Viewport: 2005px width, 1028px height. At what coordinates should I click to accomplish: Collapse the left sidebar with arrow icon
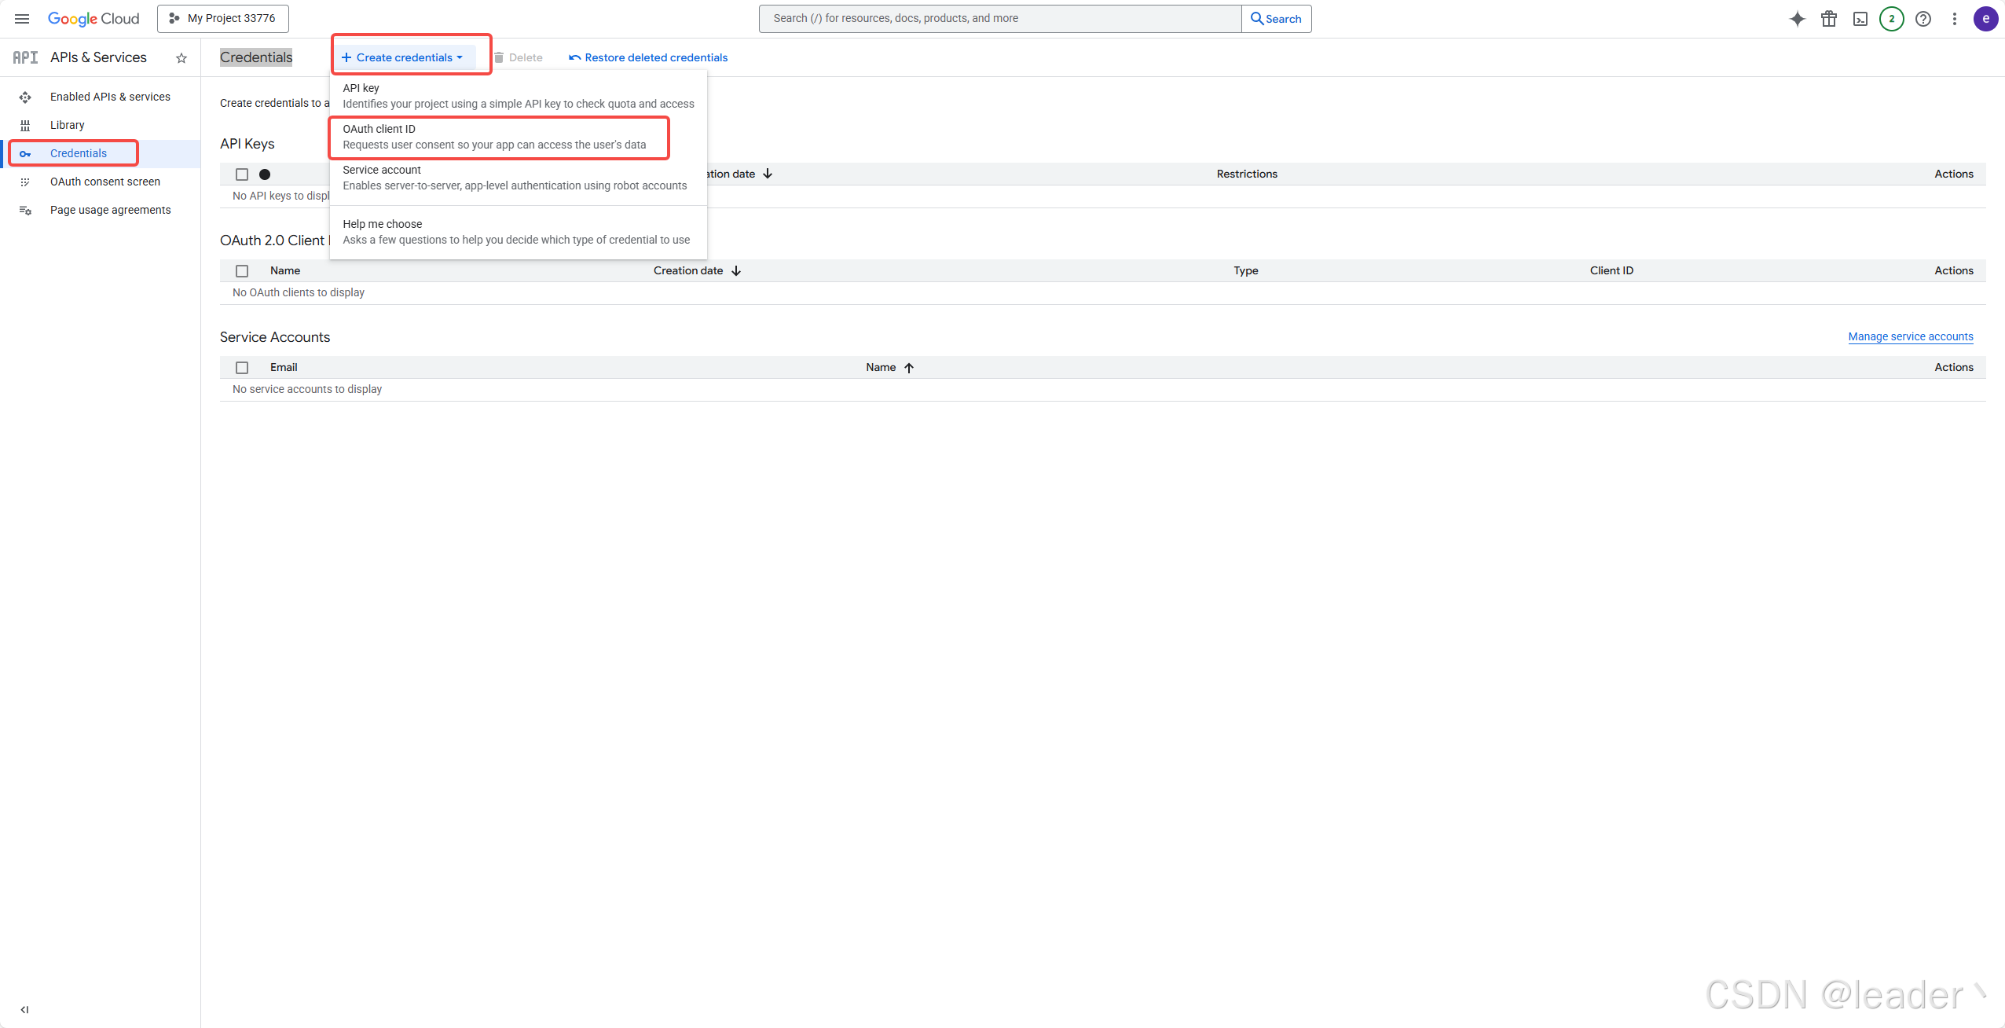click(24, 1010)
